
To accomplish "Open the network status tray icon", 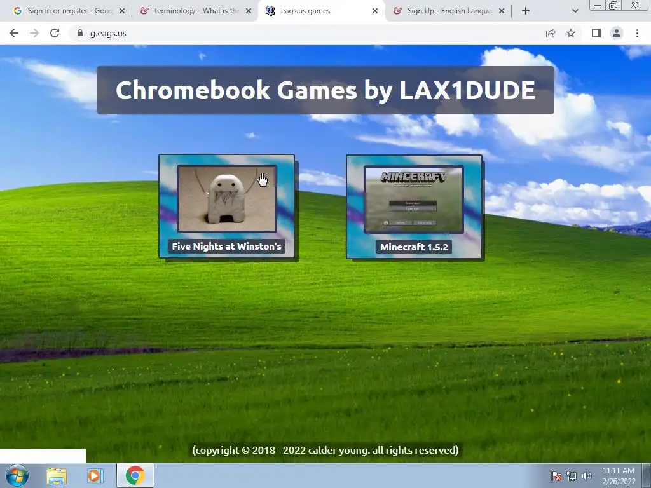I will click(572, 476).
